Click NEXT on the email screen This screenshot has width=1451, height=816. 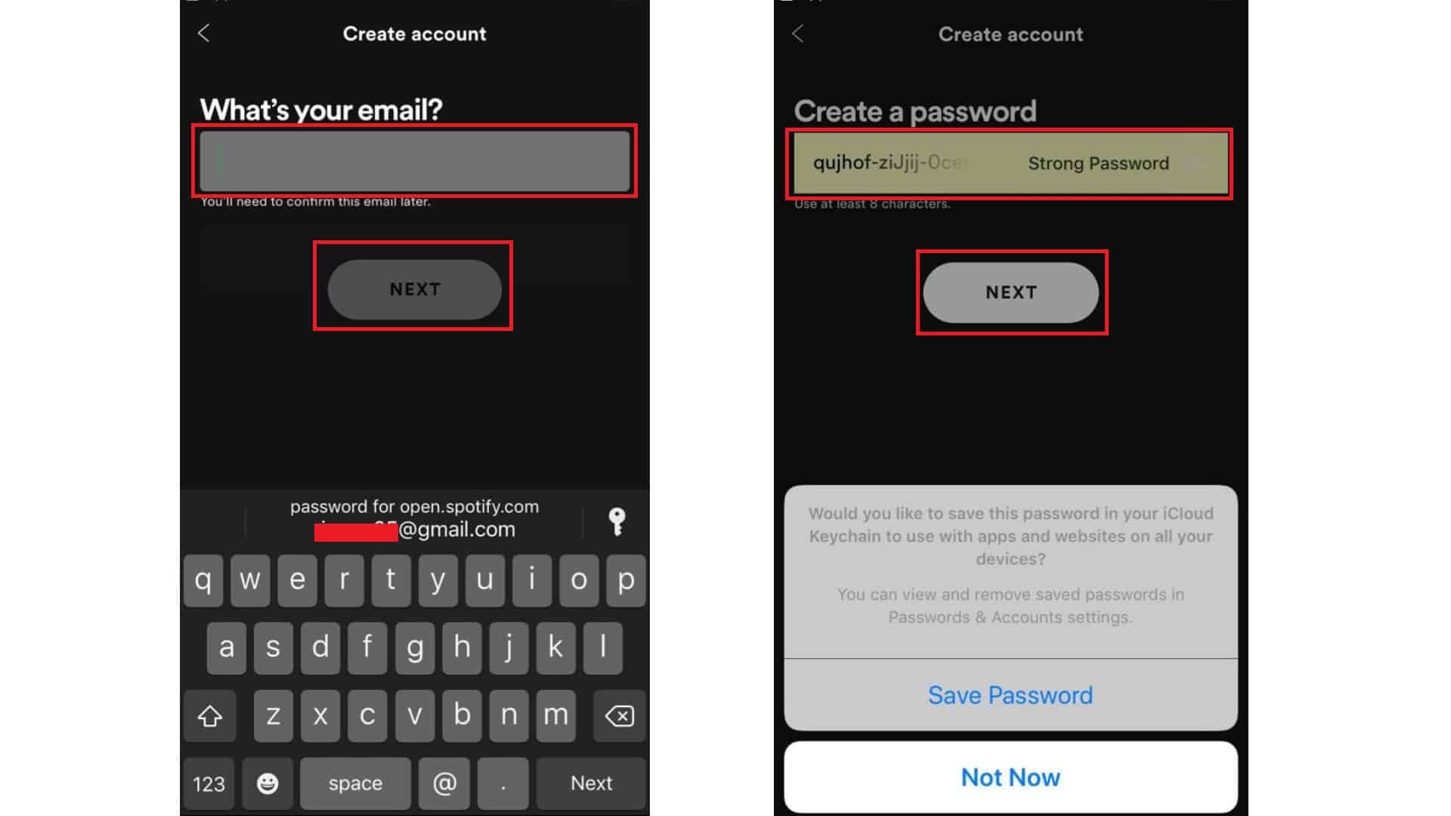pos(415,288)
